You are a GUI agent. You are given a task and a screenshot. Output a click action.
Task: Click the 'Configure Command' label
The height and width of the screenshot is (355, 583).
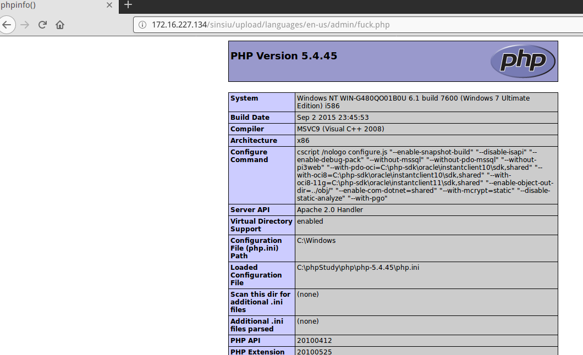tap(249, 156)
